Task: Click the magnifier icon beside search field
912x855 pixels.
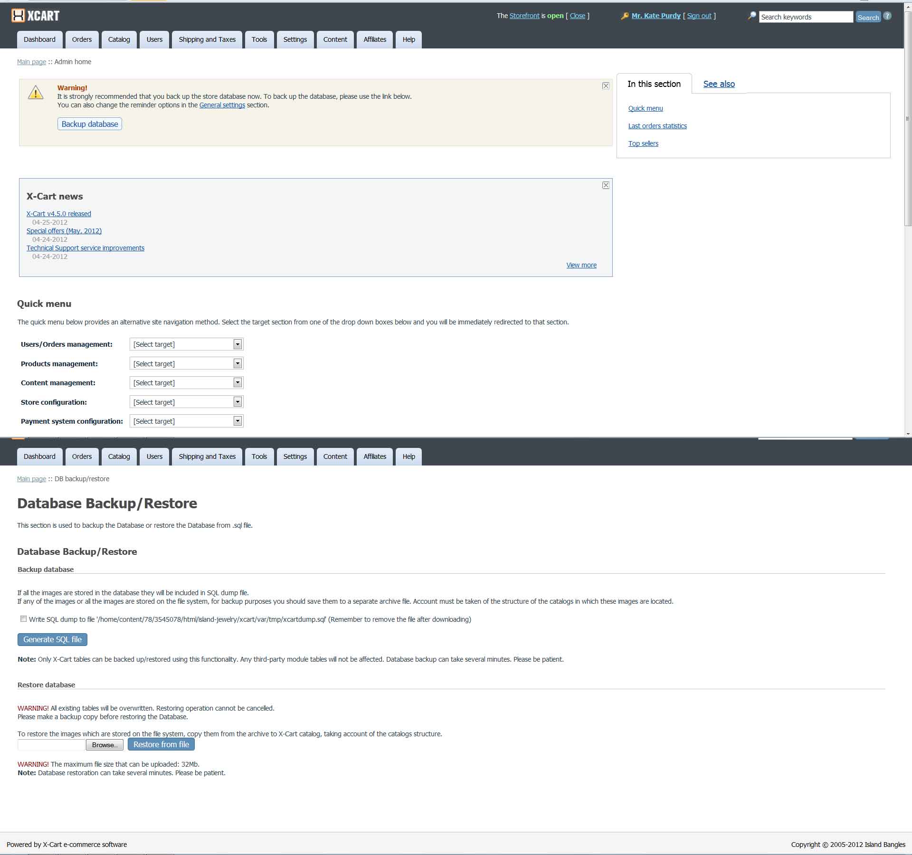Action: coord(751,16)
